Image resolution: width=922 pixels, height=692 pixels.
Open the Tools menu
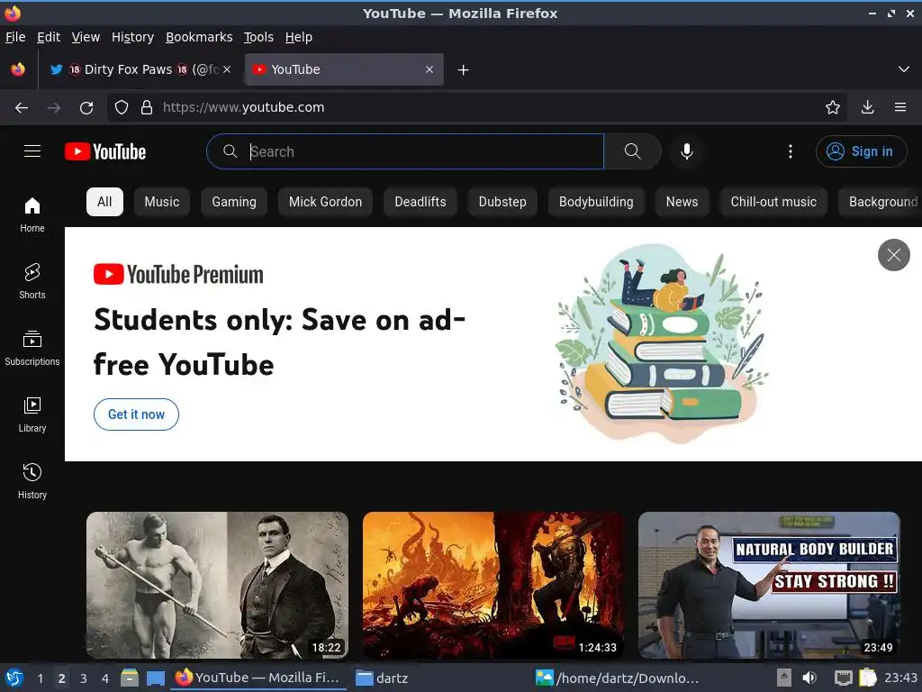pos(258,37)
